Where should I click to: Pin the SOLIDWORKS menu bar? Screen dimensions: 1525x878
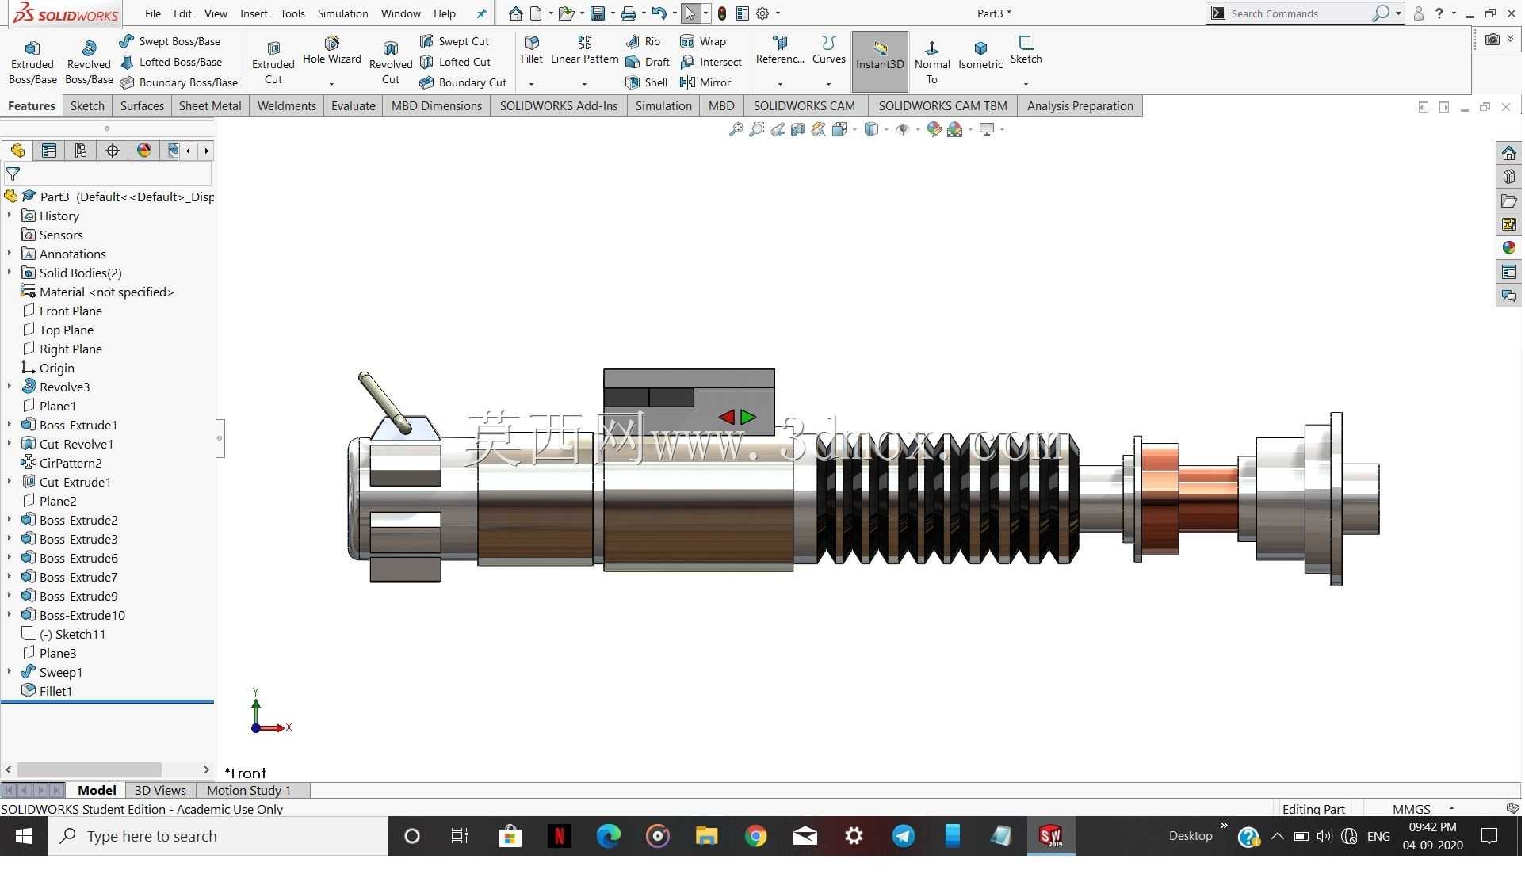[x=481, y=13]
